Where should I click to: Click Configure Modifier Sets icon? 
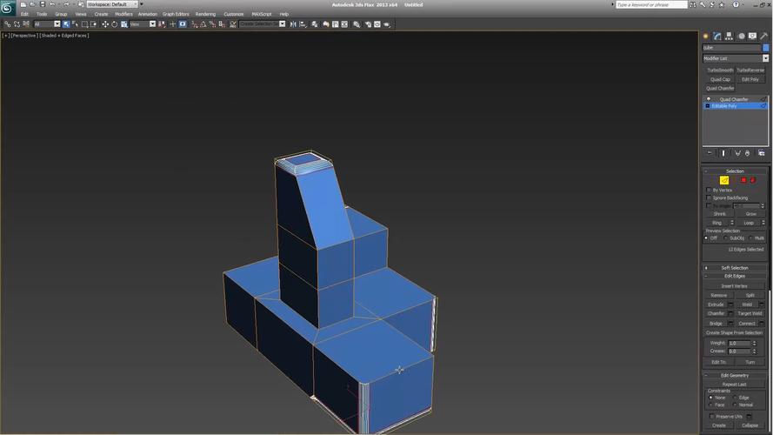tap(761, 153)
